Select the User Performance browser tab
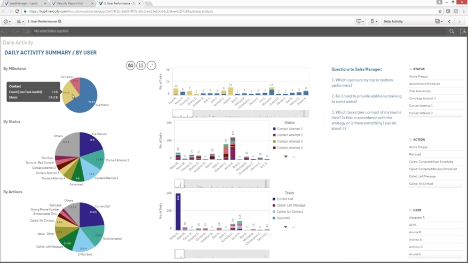This screenshot has width=468, height=263. click(120, 3)
